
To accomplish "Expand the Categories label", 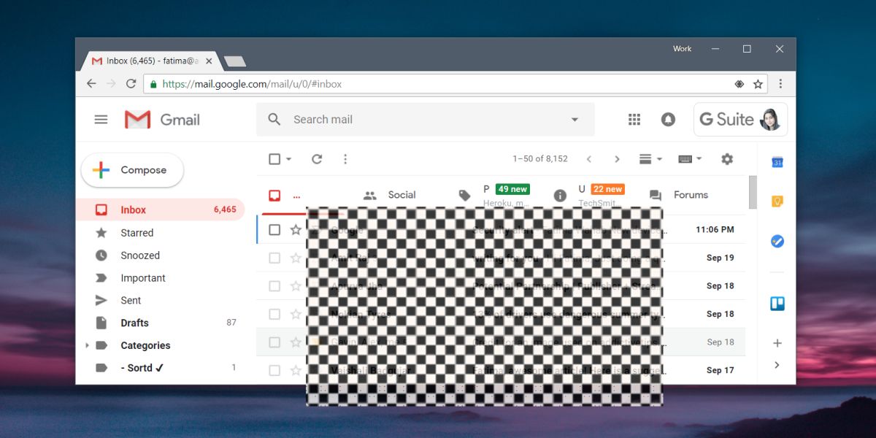I will pos(87,345).
